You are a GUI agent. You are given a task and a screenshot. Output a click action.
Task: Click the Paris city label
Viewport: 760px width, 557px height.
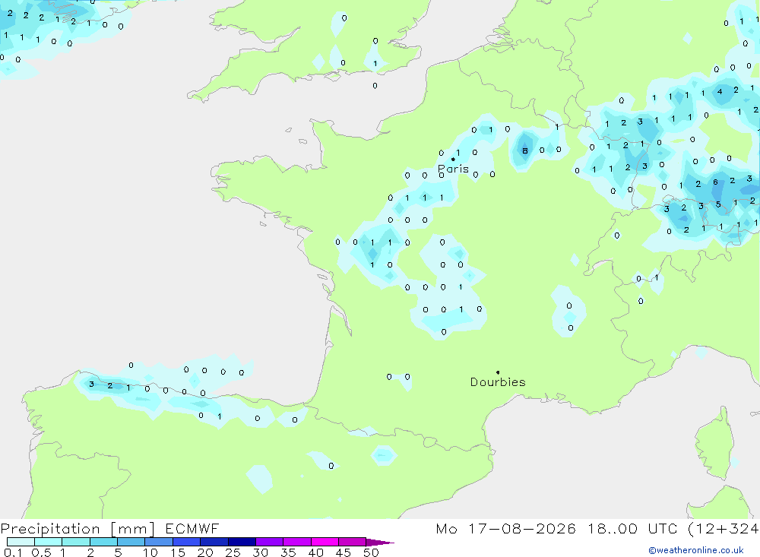point(453,169)
